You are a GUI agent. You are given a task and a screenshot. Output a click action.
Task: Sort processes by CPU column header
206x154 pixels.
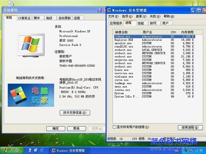coord(173,32)
